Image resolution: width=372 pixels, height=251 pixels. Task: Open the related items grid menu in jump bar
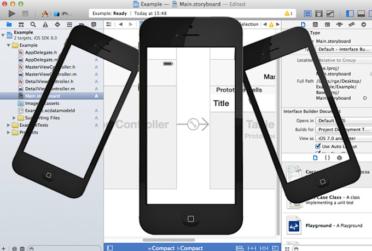pos(109,24)
